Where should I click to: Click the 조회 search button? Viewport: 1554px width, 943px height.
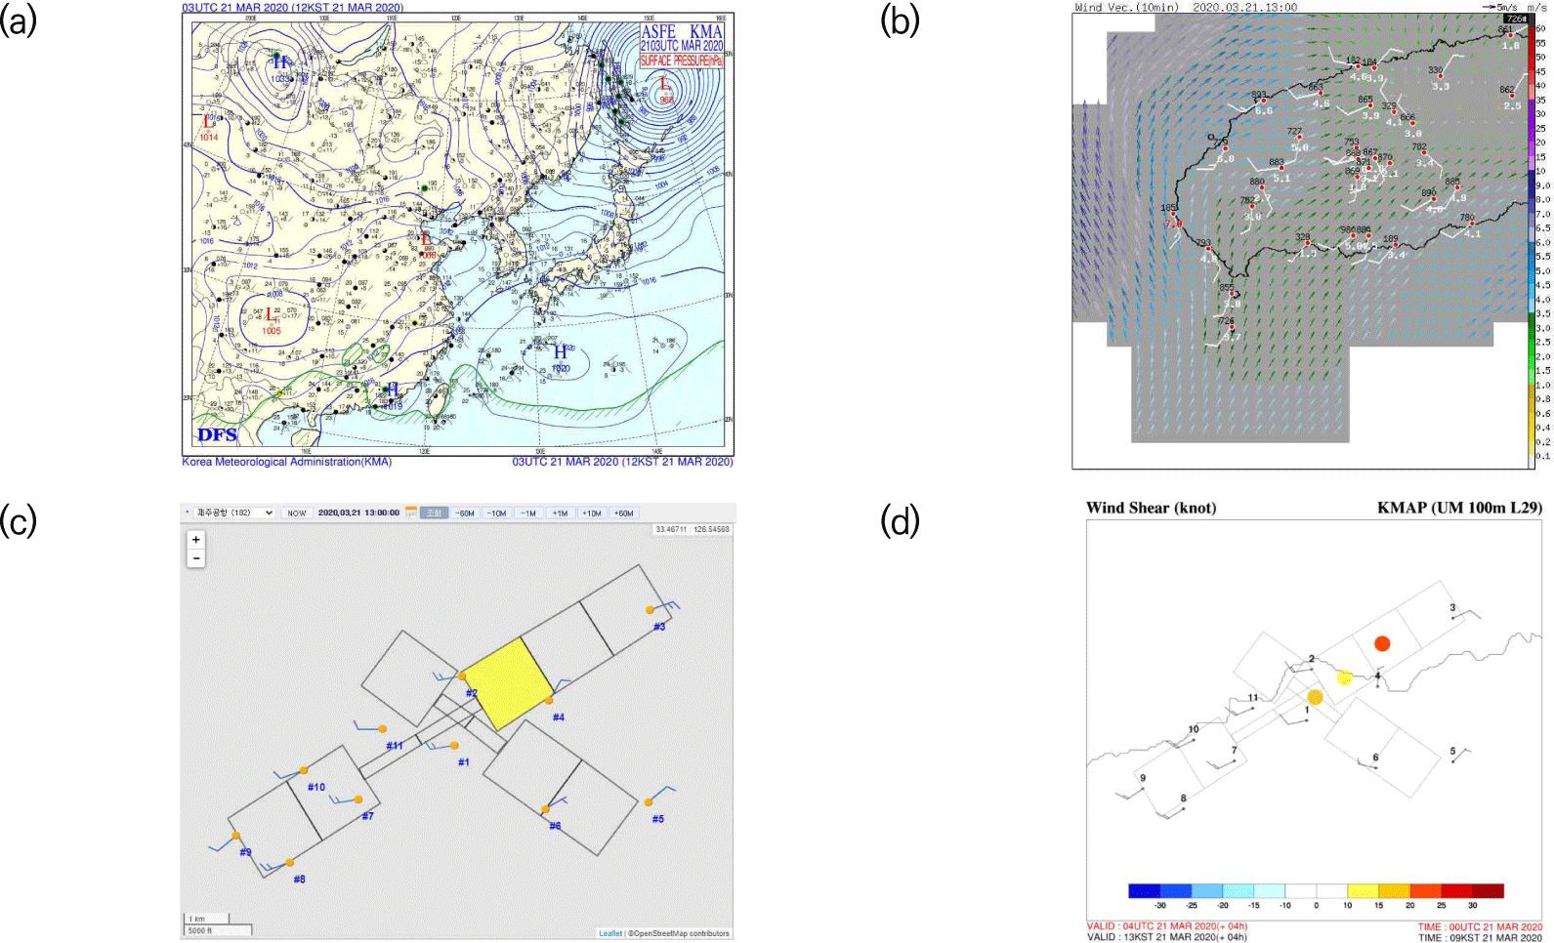point(435,512)
